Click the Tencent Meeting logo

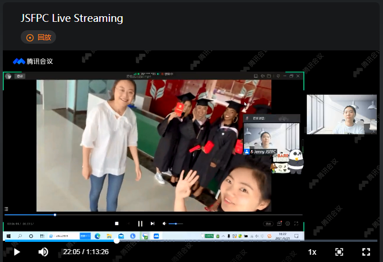(33, 61)
